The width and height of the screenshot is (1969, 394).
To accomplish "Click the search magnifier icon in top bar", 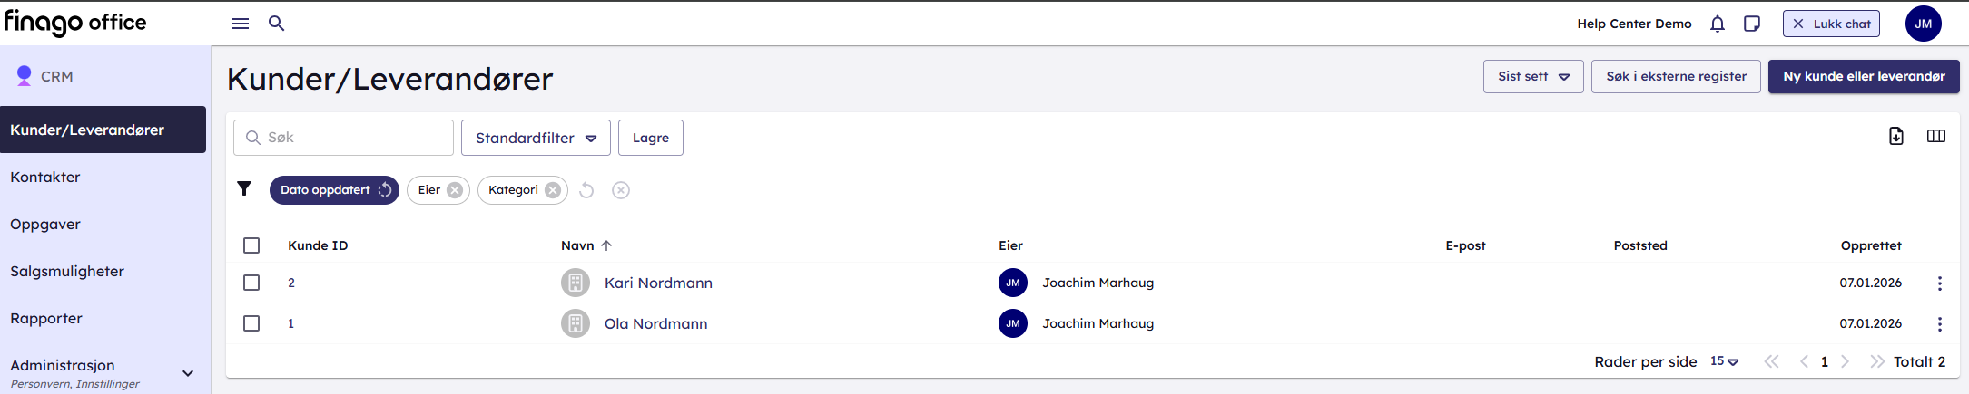I will (x=277, y=24).
